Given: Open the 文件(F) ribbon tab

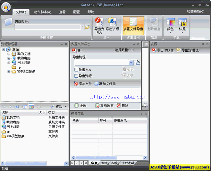Looking at the screenshot, I should click(x=21, y=12).
